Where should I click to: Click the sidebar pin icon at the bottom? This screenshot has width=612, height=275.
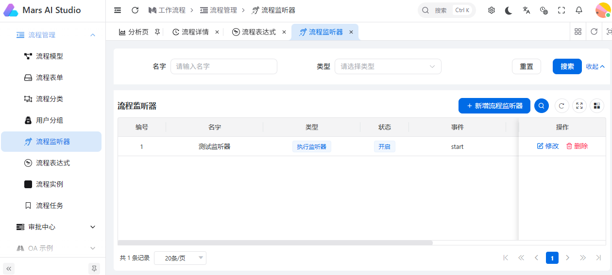pyautogui.click(x=94, y=268)
